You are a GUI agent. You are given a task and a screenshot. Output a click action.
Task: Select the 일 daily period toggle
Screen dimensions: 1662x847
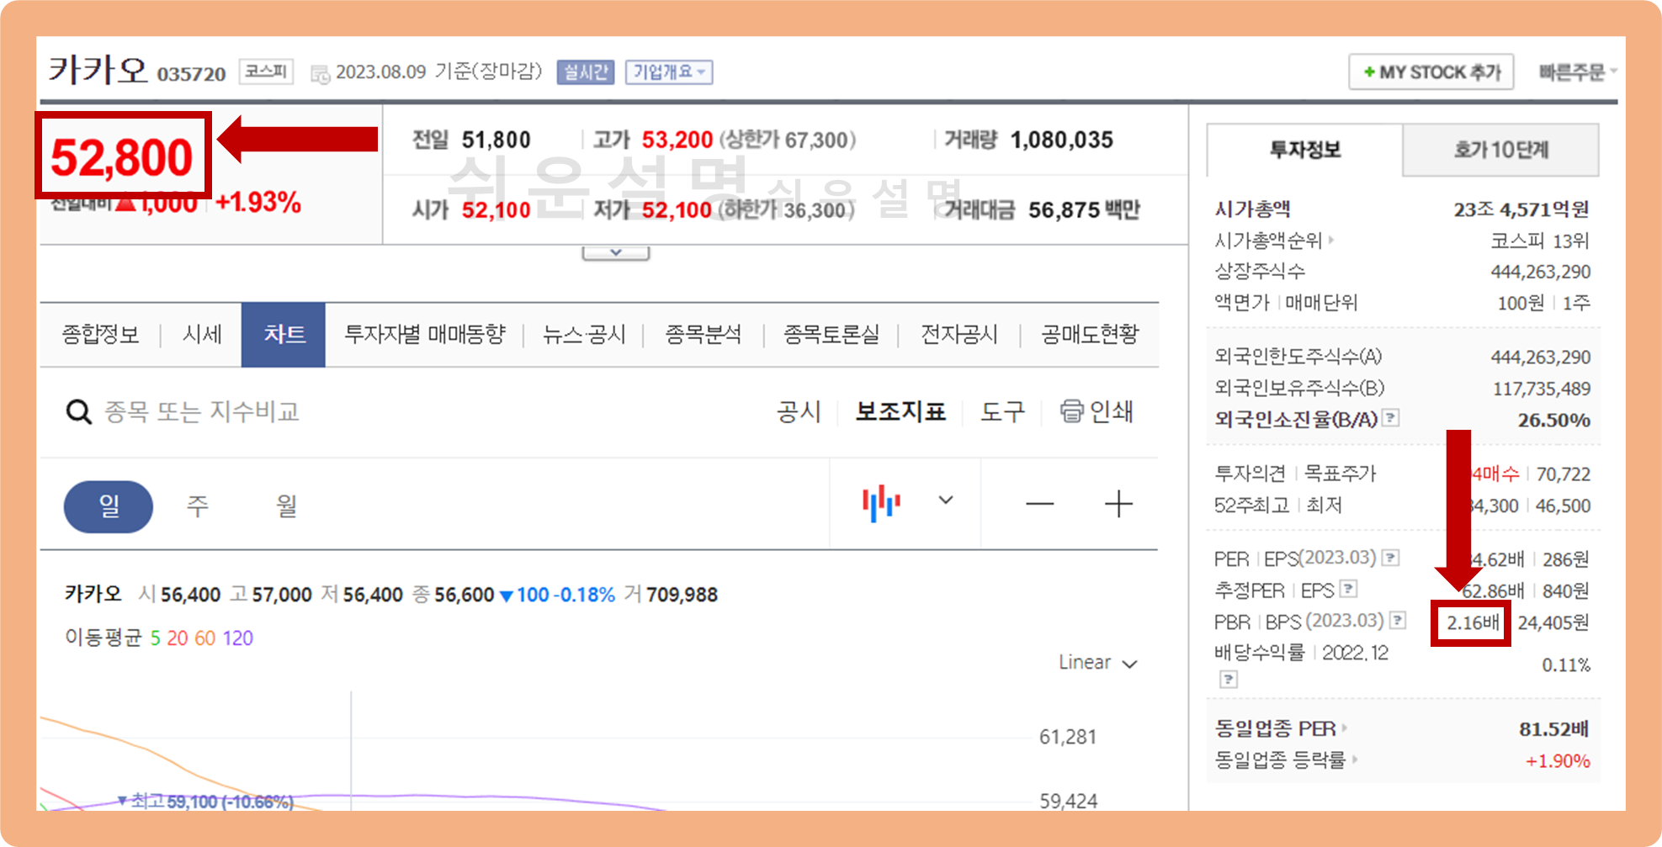pos(109,506)
